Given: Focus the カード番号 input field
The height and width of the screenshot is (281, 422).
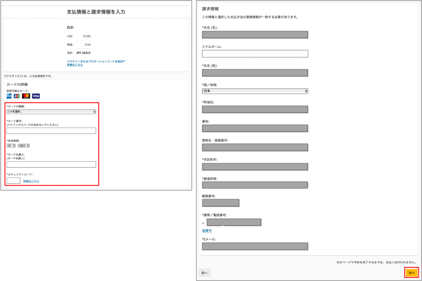Looking at the screenshot, I should (51, 131).
